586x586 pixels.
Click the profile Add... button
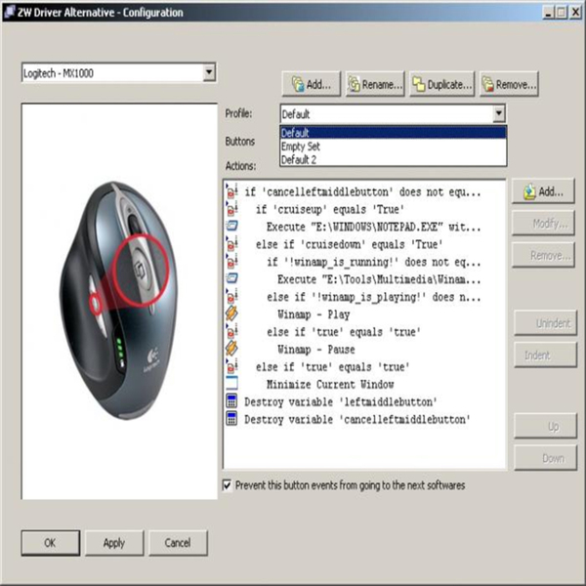click(312, 84)
